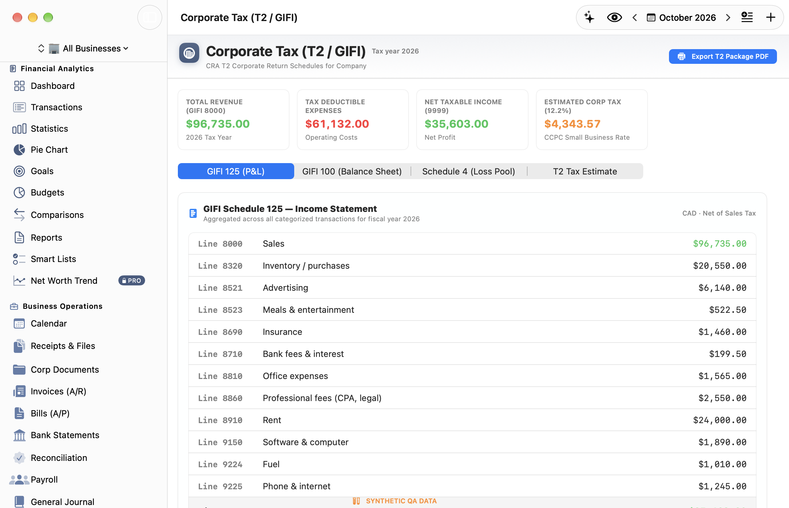Image resolution: width=789 pixels, height=508 pixels.
Task: Click Export T2 Package PDF button
Action: pyautogui.click(x=723, y=56)
